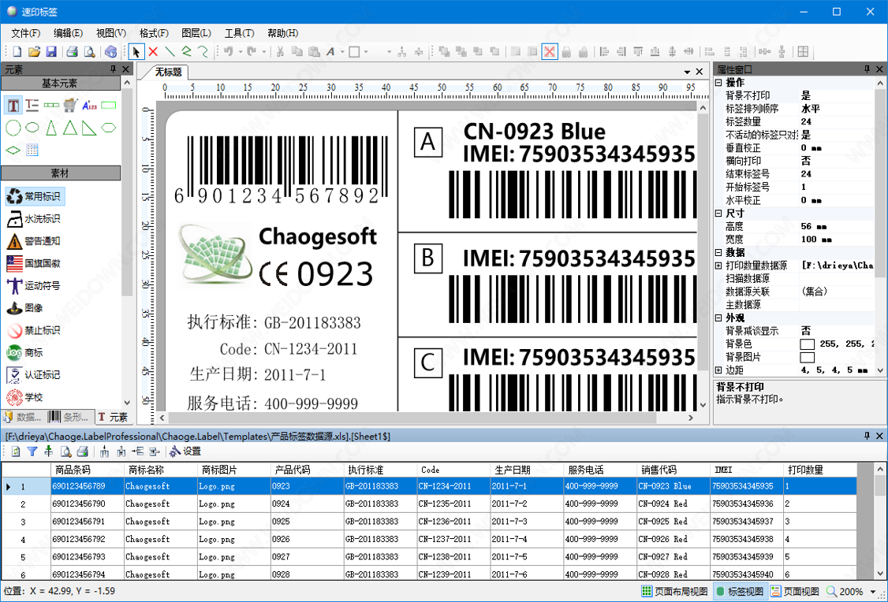Viewport: 888px width, 602px height.
Task: Toggle pin on the 属性窗口 panel
Action: 867,69
